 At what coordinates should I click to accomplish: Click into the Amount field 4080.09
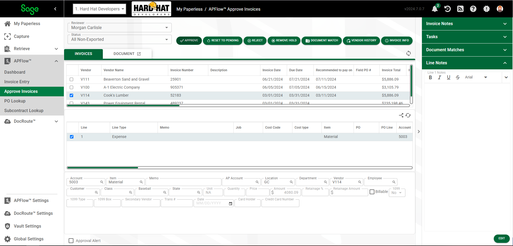285,192
